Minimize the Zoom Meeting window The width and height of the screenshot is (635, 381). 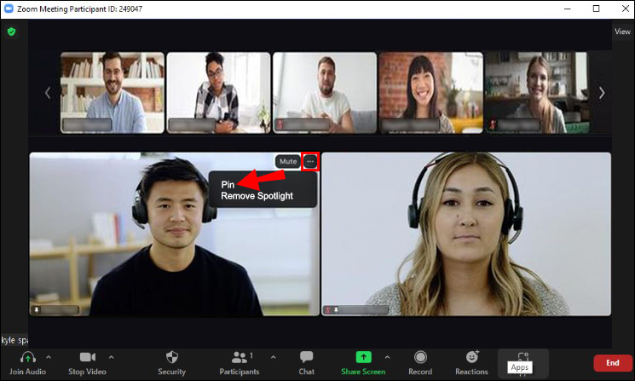(x=568, y=9)
